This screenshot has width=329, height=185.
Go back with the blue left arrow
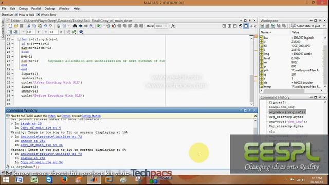[x=80, y=26]
